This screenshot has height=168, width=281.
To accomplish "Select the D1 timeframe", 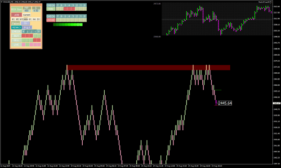I will tap(38, 19).
